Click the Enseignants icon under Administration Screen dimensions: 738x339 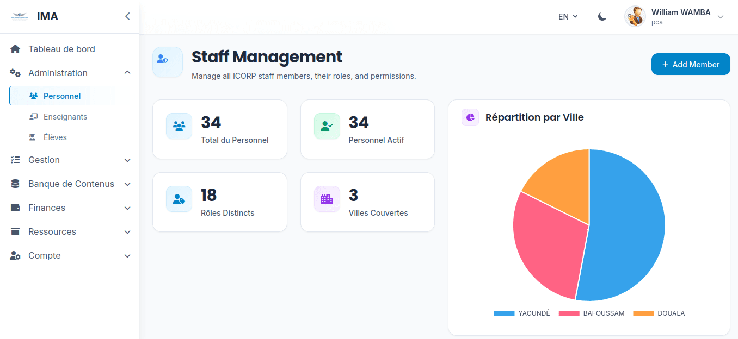tap(33, 116)
